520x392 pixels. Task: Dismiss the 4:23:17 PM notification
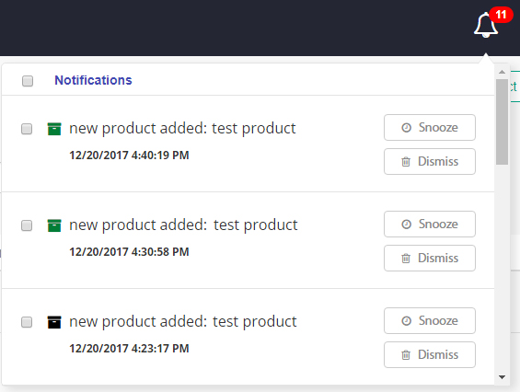click(x=430, y=354)
